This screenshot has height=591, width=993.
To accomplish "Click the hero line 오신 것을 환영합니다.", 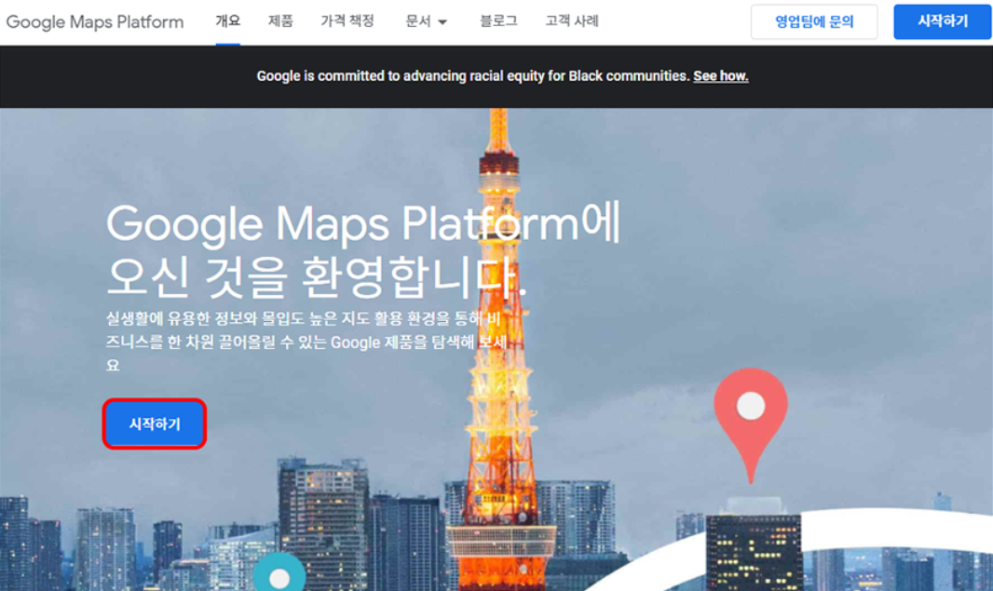I will (x=316, y=277).
